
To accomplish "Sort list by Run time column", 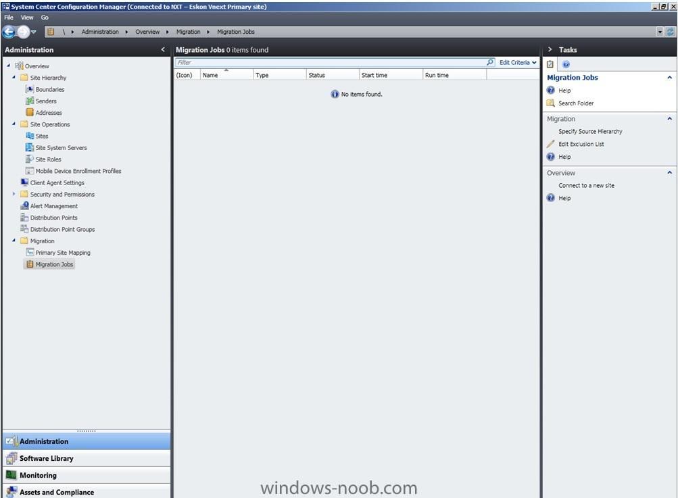I will point(454,75).
